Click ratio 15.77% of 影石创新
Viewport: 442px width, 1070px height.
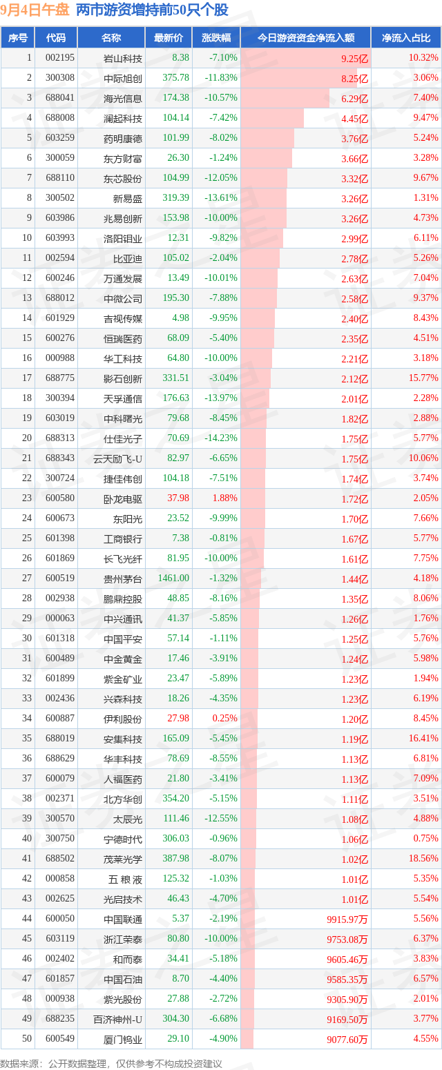click(422, 378)
